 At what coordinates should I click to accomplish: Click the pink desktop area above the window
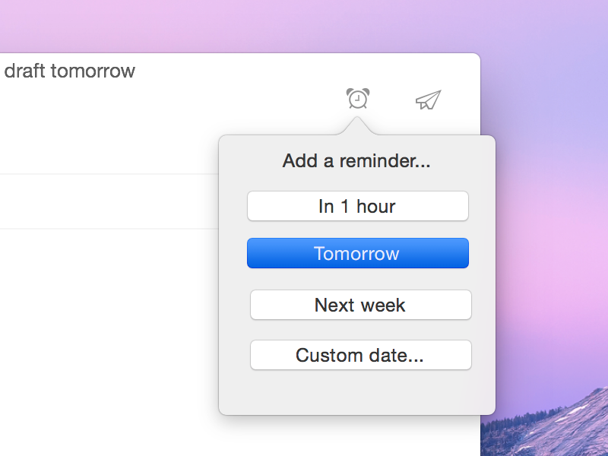click(x=228, y=27)
